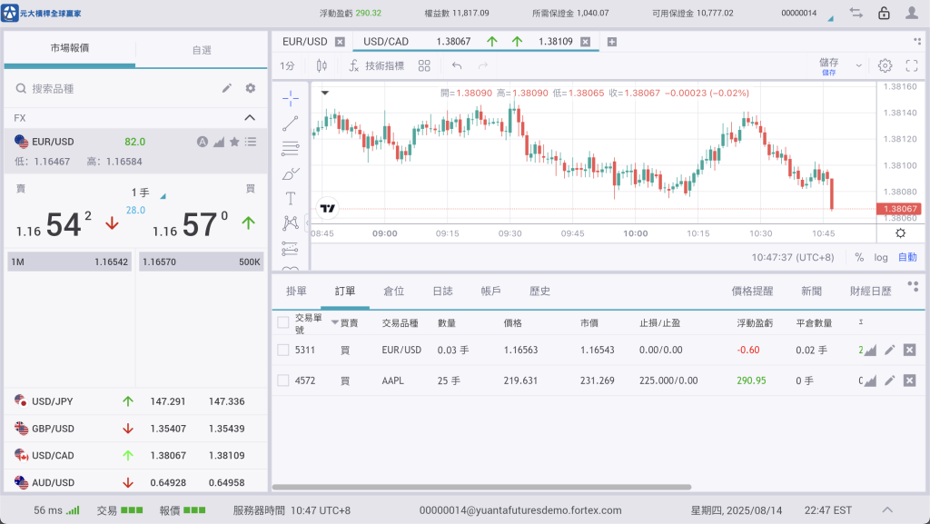Redo the chart action
The height and width of the screenshot is (524, 930).
click(483, 65)
